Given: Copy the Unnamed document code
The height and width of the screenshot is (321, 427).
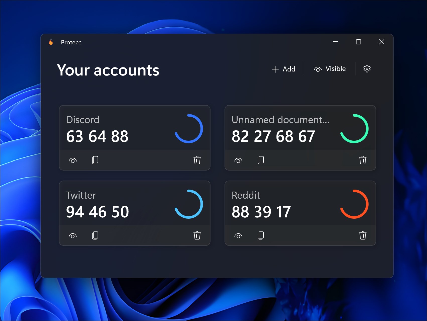Looking at the screenshot, I should click(x=261, y=160).
